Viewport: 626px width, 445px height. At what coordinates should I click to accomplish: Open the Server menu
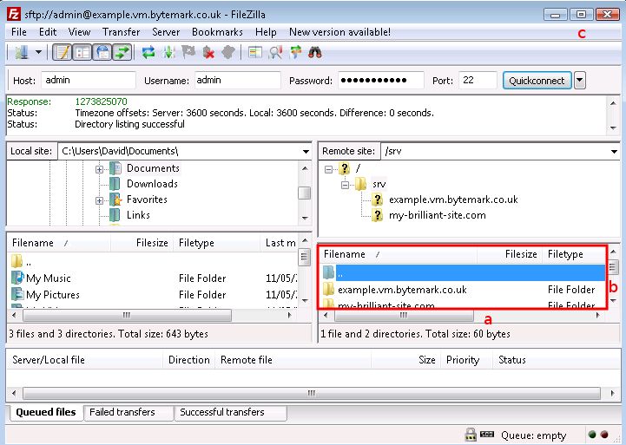tap(166, 32)
